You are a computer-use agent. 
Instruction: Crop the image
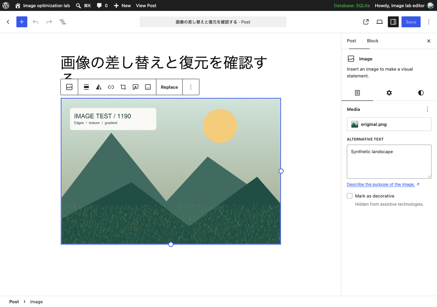point(123,87)
